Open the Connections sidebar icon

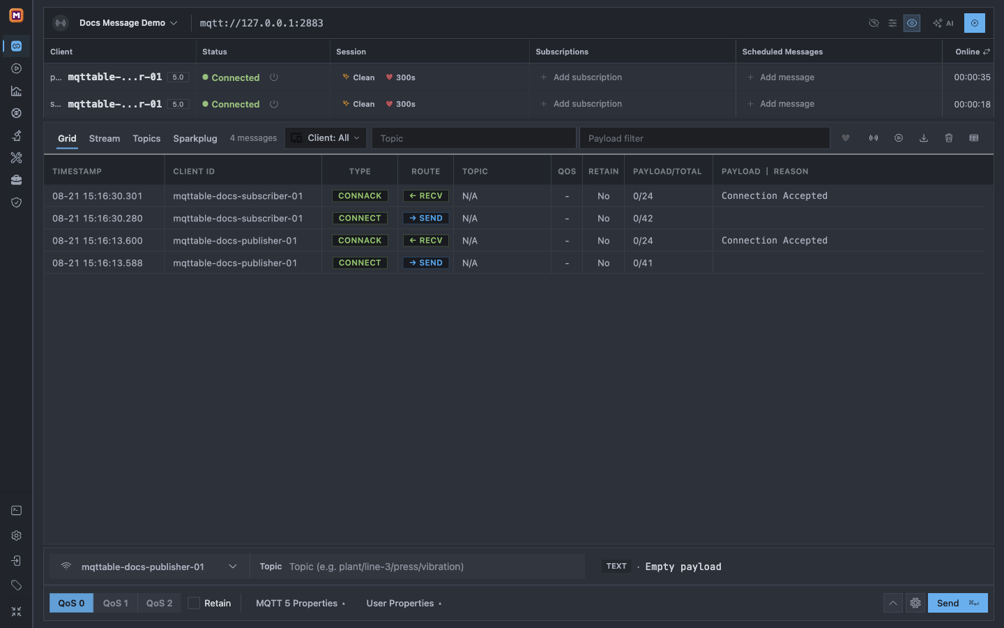[16, 46]
